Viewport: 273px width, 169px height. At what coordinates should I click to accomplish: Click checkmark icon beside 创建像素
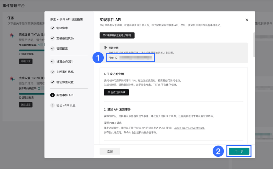(52, 28)
